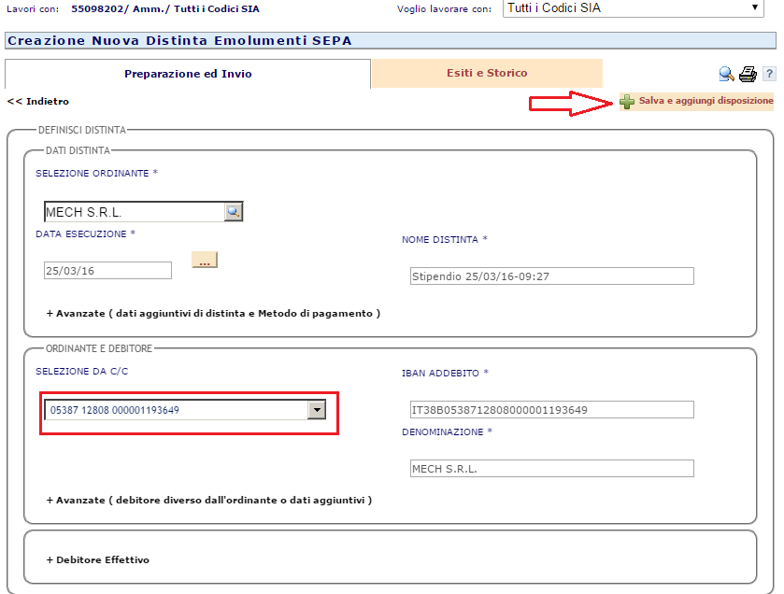Click the printer icon to print
Viewport: 784px width, 594px height.
pos(748,75)
